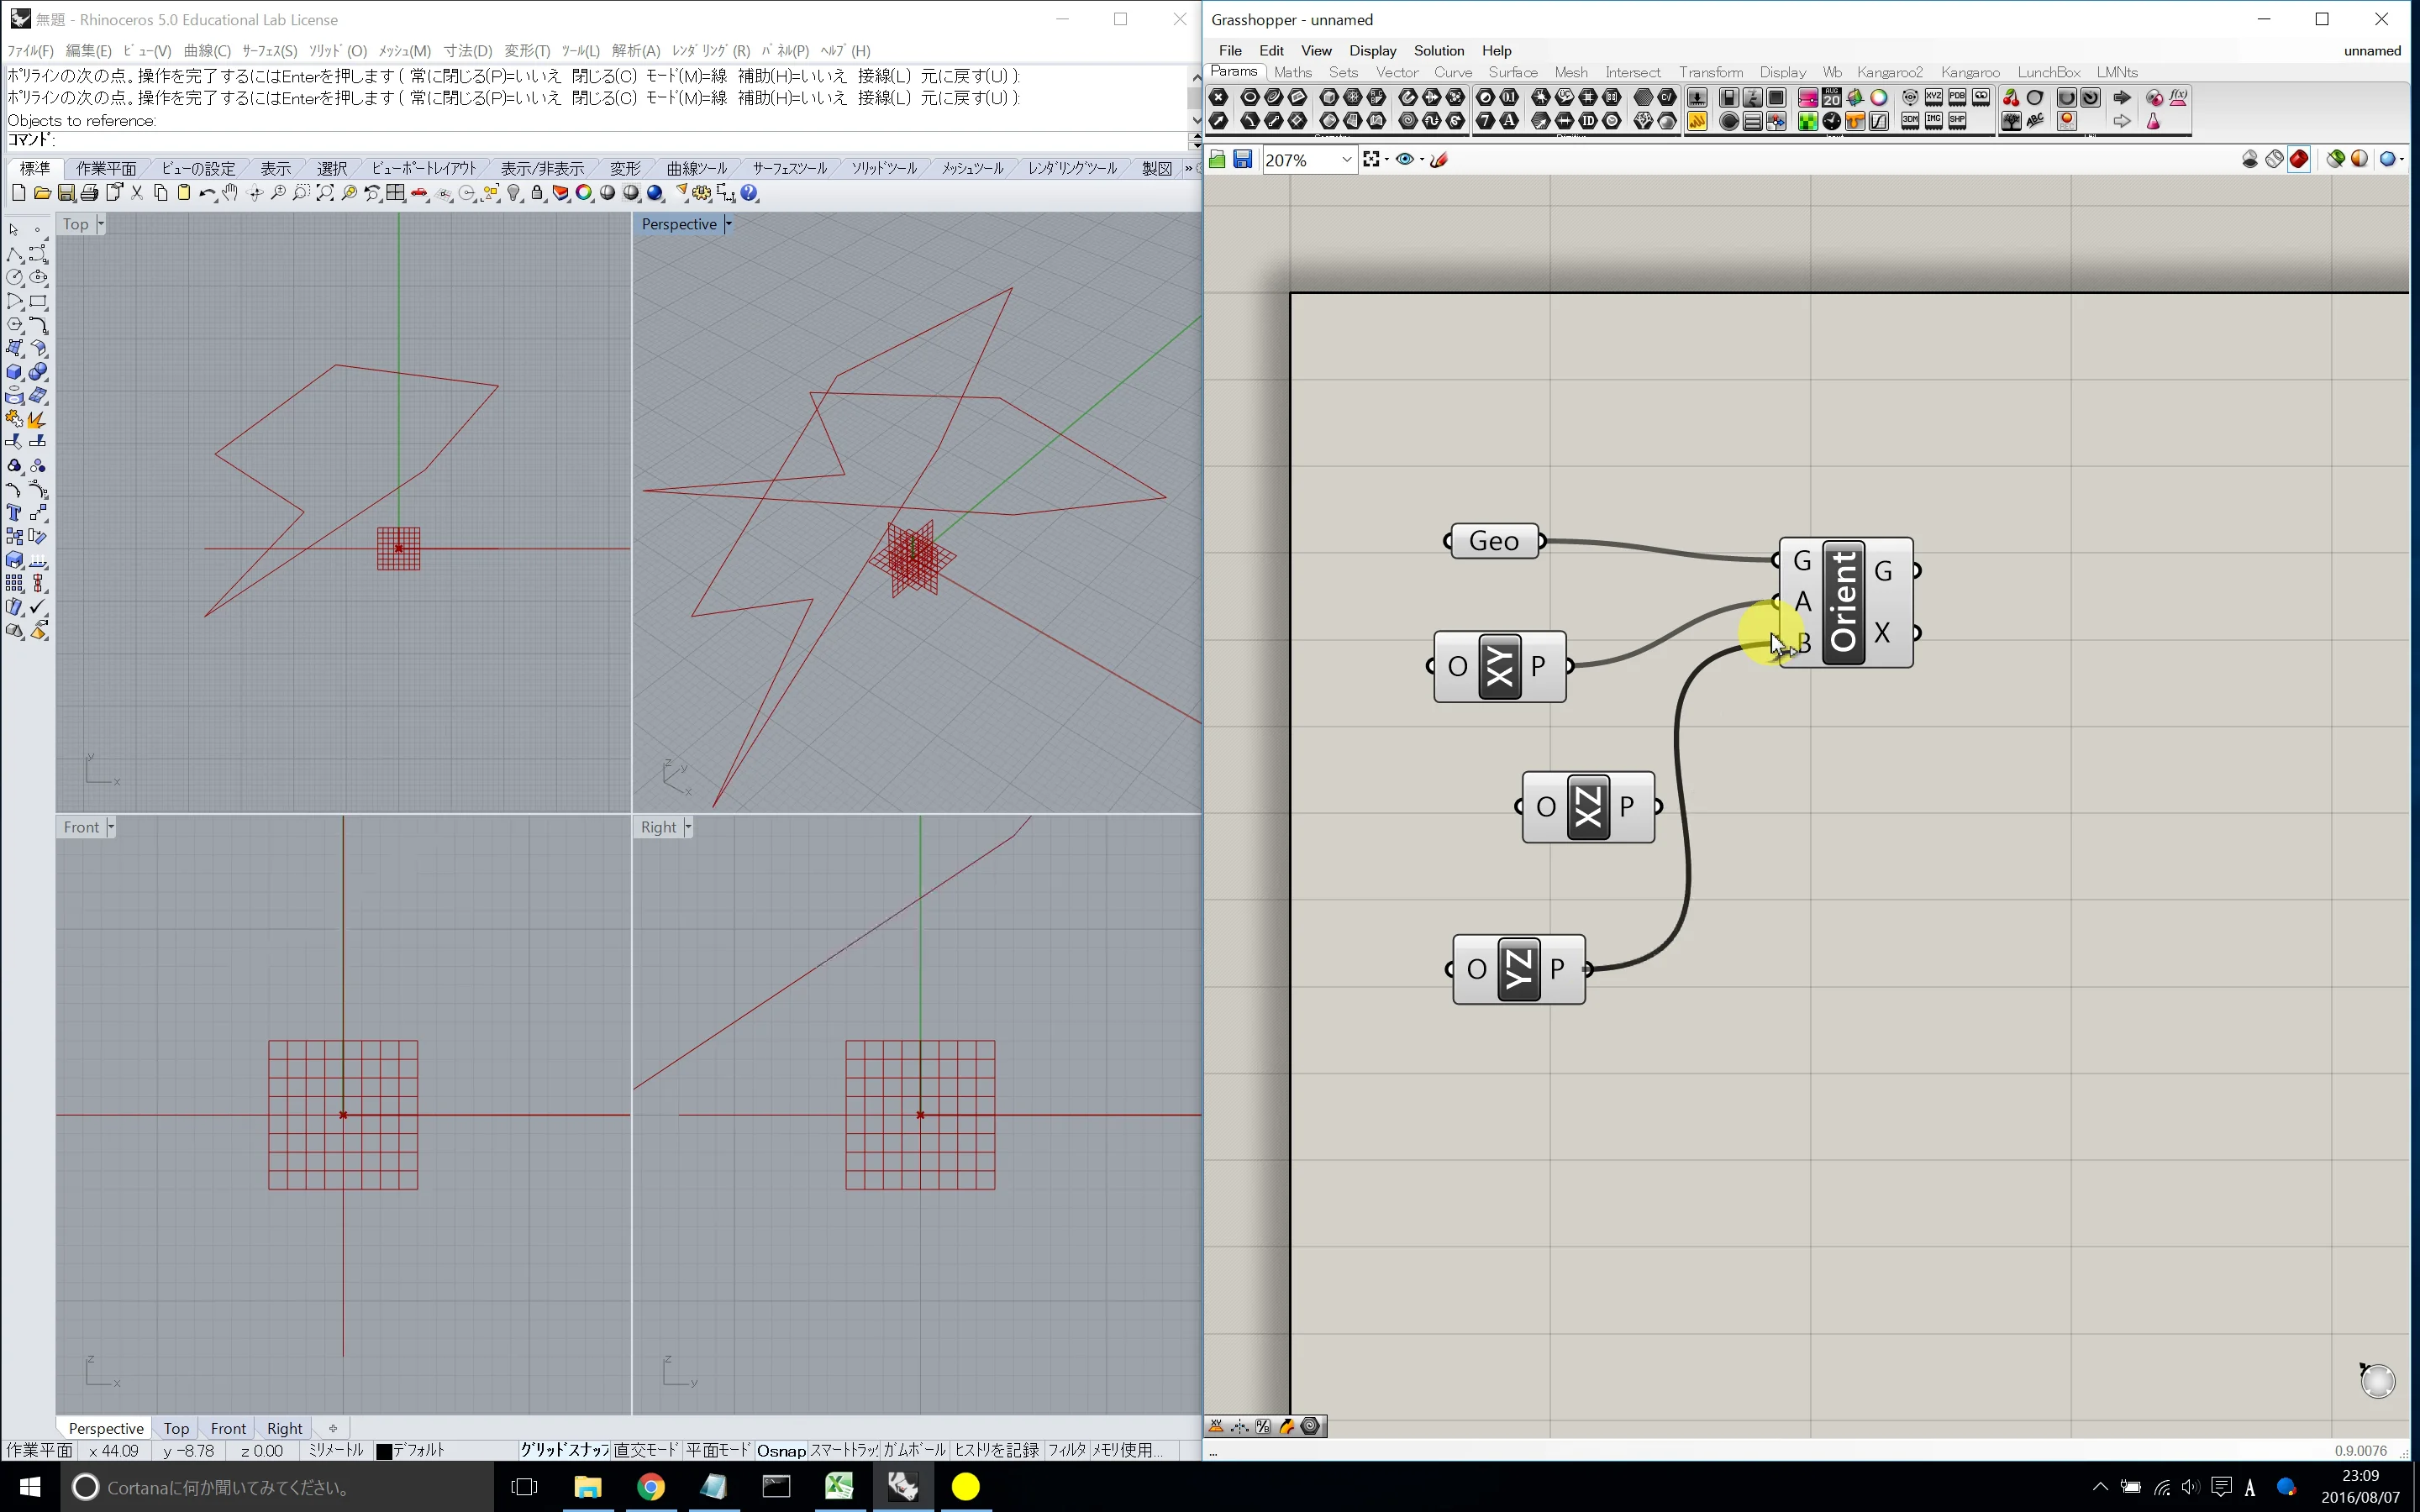Switch to the Right viewport tab

pos(284,1428)
